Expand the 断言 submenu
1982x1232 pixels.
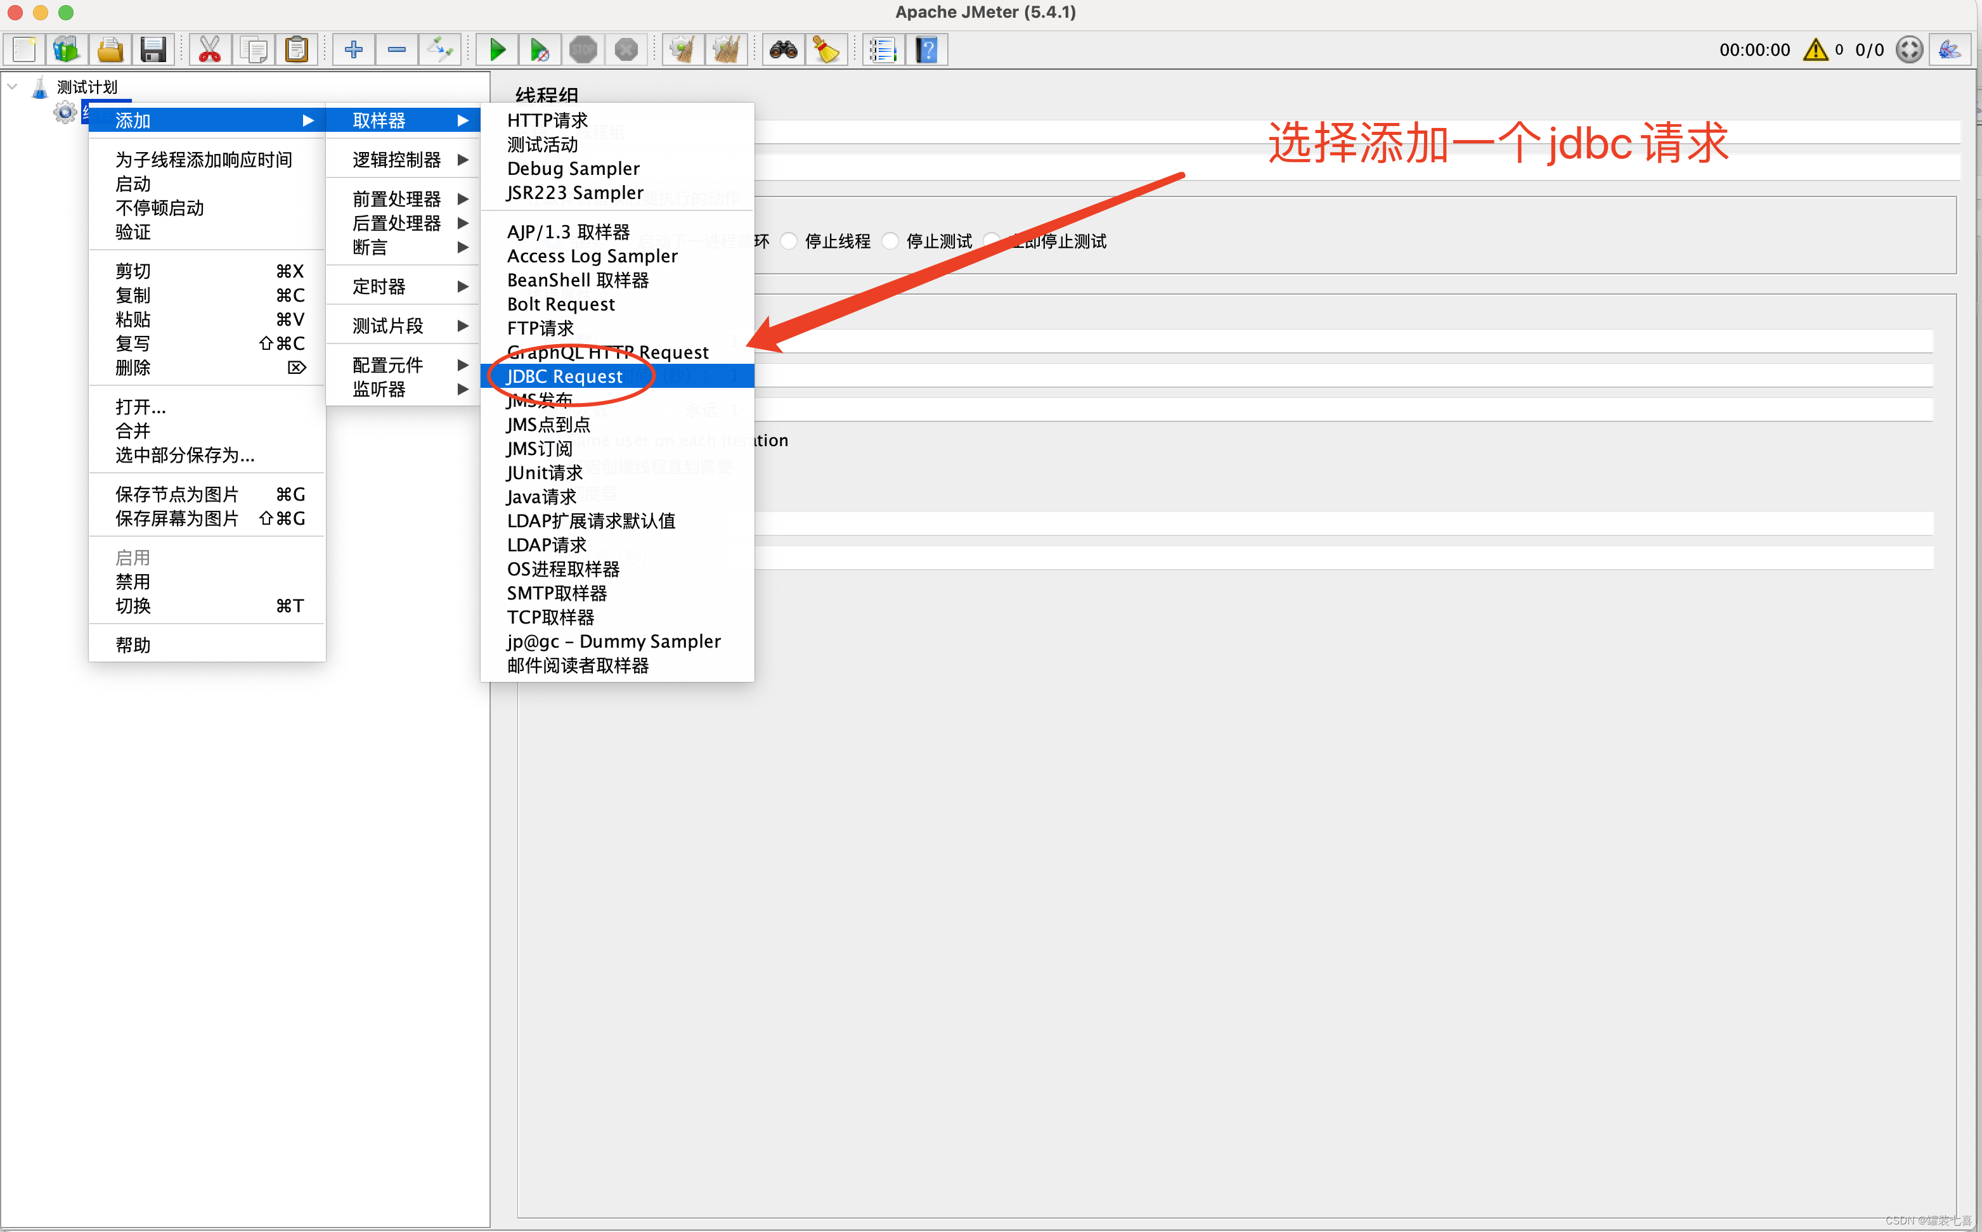[x=403, y=247]
